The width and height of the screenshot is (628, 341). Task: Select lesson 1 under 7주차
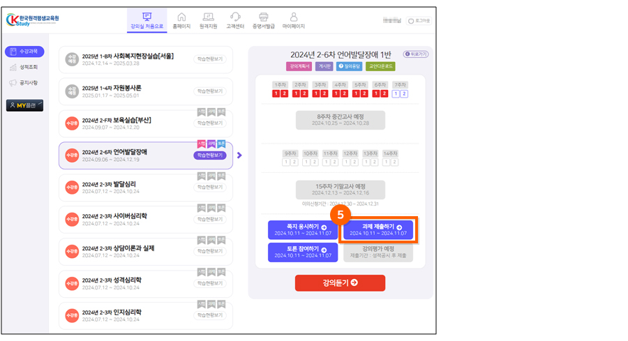(396, 93)
